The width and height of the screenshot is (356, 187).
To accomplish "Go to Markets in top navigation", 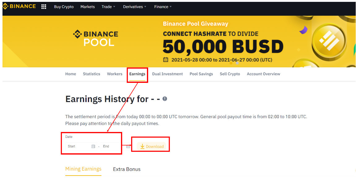I will point(88,7).
